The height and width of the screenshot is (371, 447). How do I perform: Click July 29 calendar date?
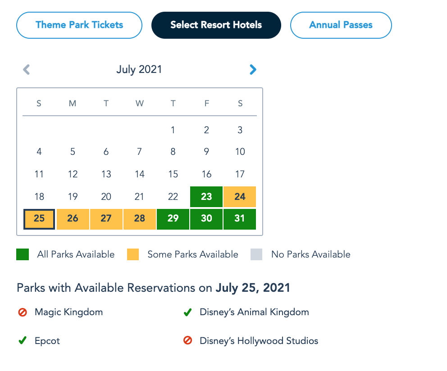tap(173, 219)
